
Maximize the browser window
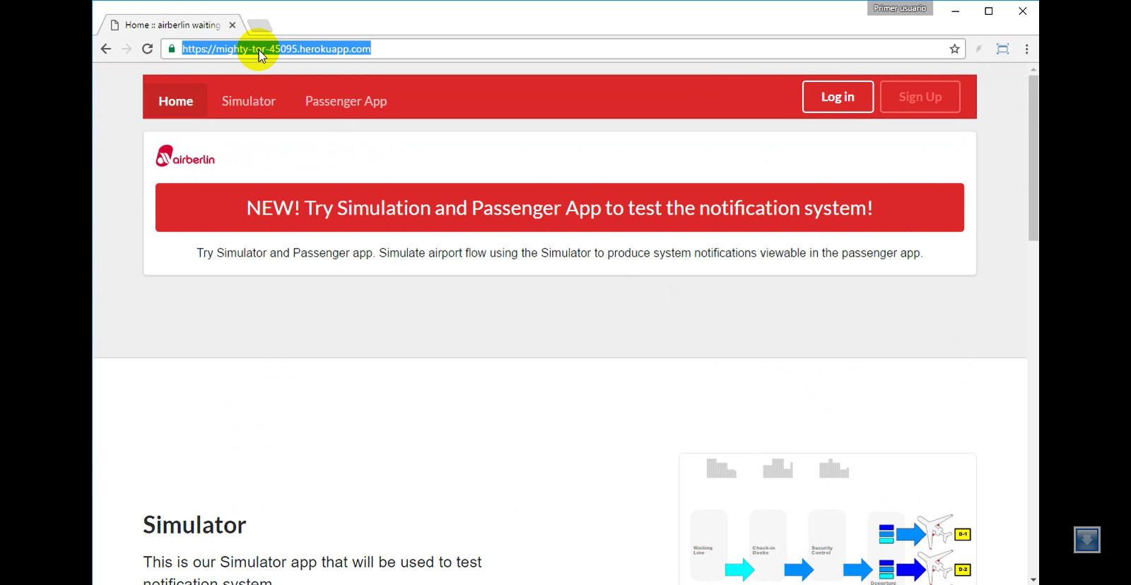click(989, 11)
